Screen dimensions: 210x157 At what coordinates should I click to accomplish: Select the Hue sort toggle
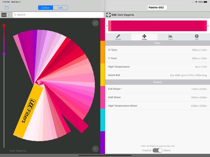tap(4, 15)
